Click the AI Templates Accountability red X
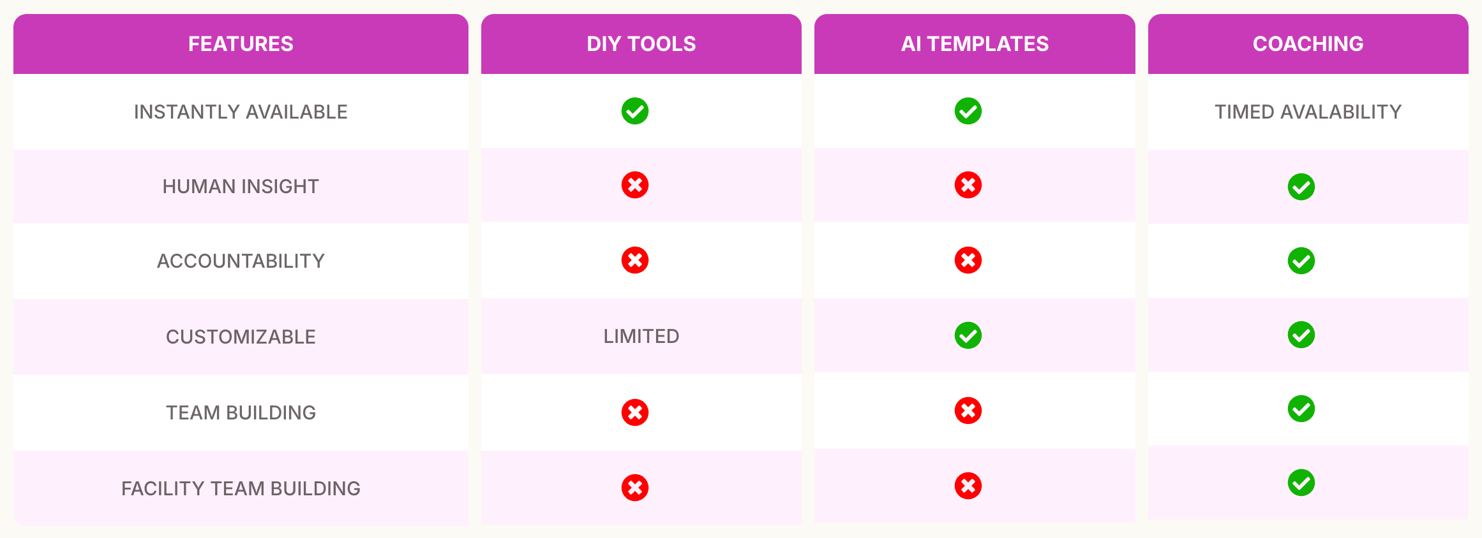 point(968,260)
